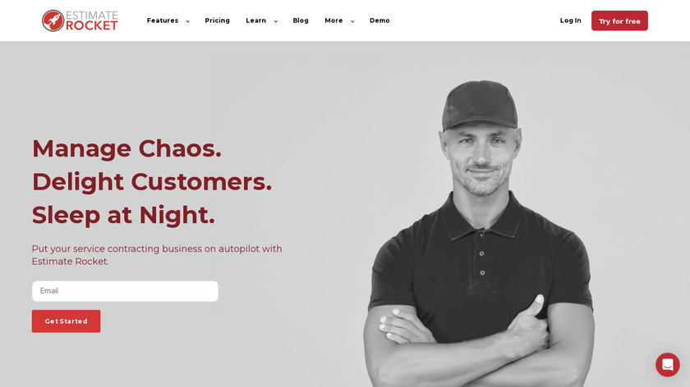Click the Manage Chaos headline text
This screenshot has height=387, width=690.
[x=126, y=148]
